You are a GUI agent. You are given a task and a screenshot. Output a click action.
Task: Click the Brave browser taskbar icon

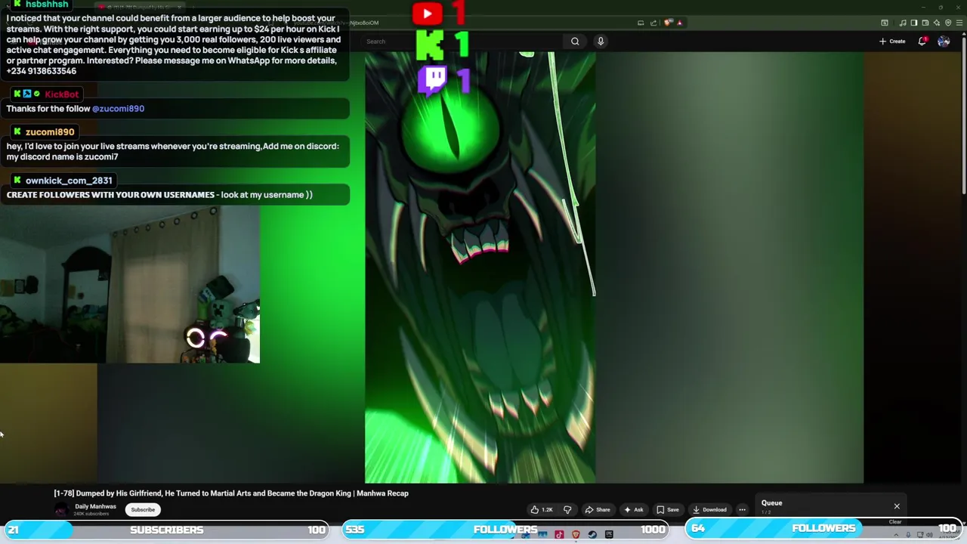576,535
